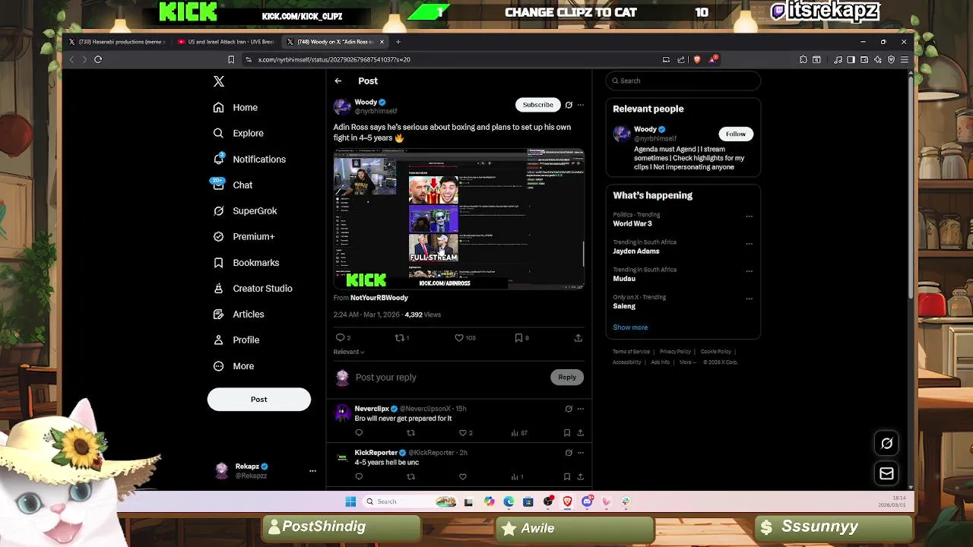Reply to KickReporter's comment
This screenshot has height=547, width=973.
pos(359,477)
